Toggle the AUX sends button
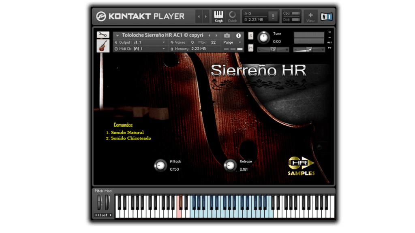 click(329, 42)
